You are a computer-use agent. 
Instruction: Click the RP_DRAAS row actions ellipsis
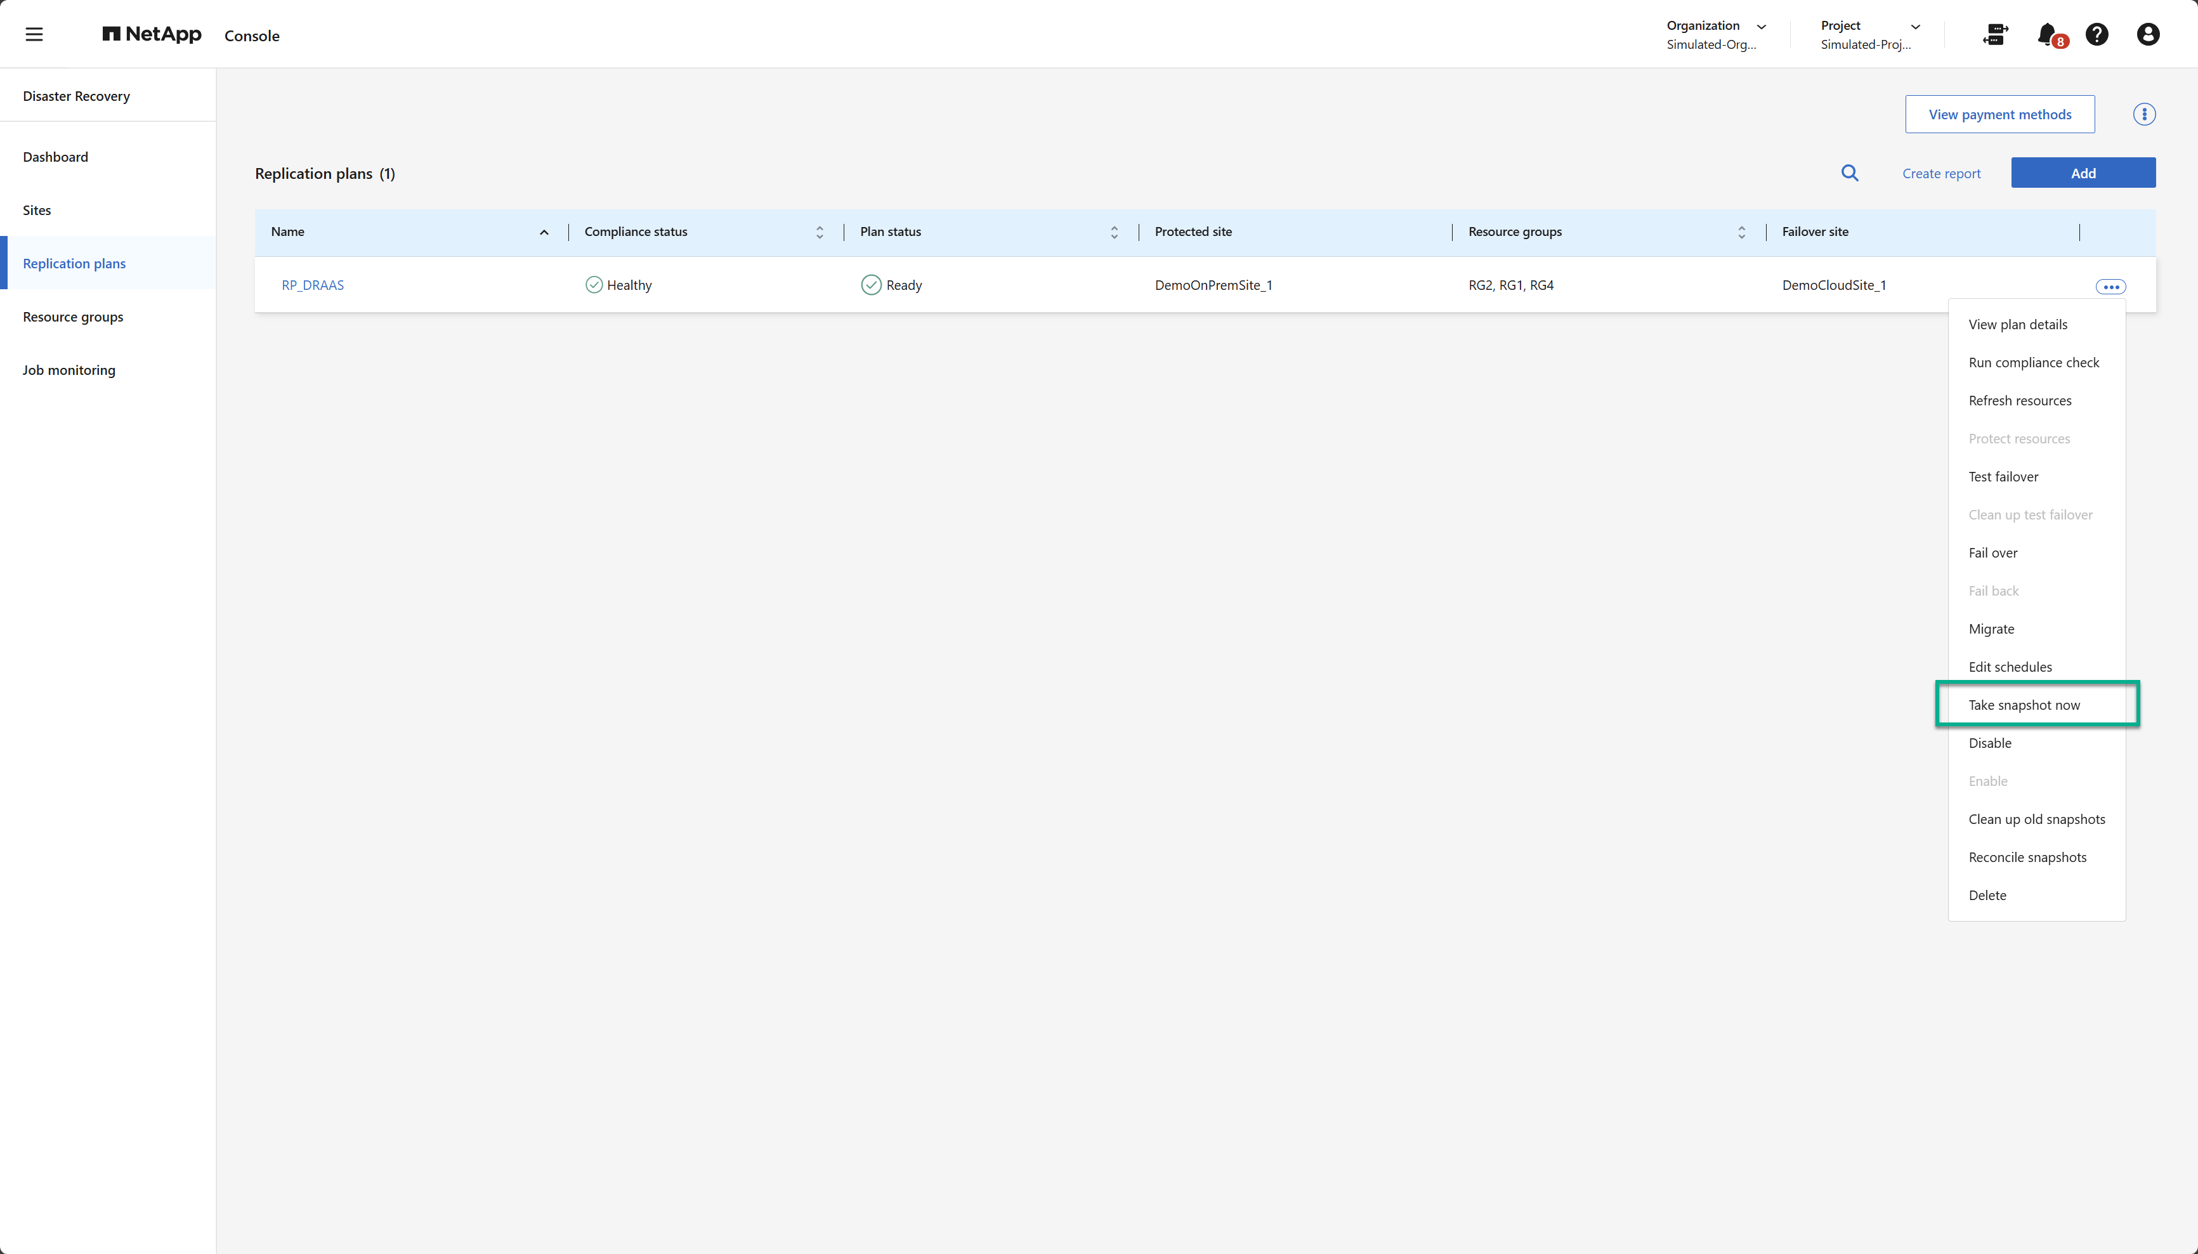(x=2110, y=287)
